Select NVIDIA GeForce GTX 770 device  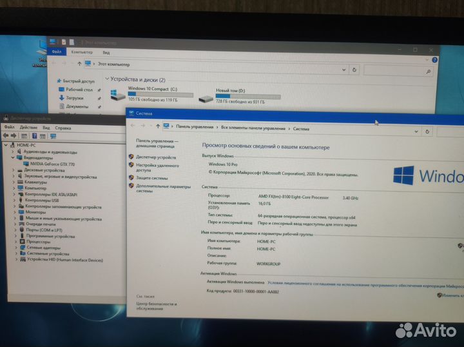coord(49,164)
